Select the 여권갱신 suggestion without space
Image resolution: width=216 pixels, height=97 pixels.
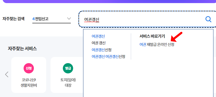coord(98,36)
